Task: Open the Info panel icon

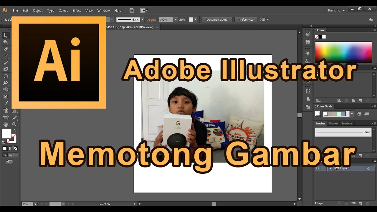Action: click(x=308, y=42)
